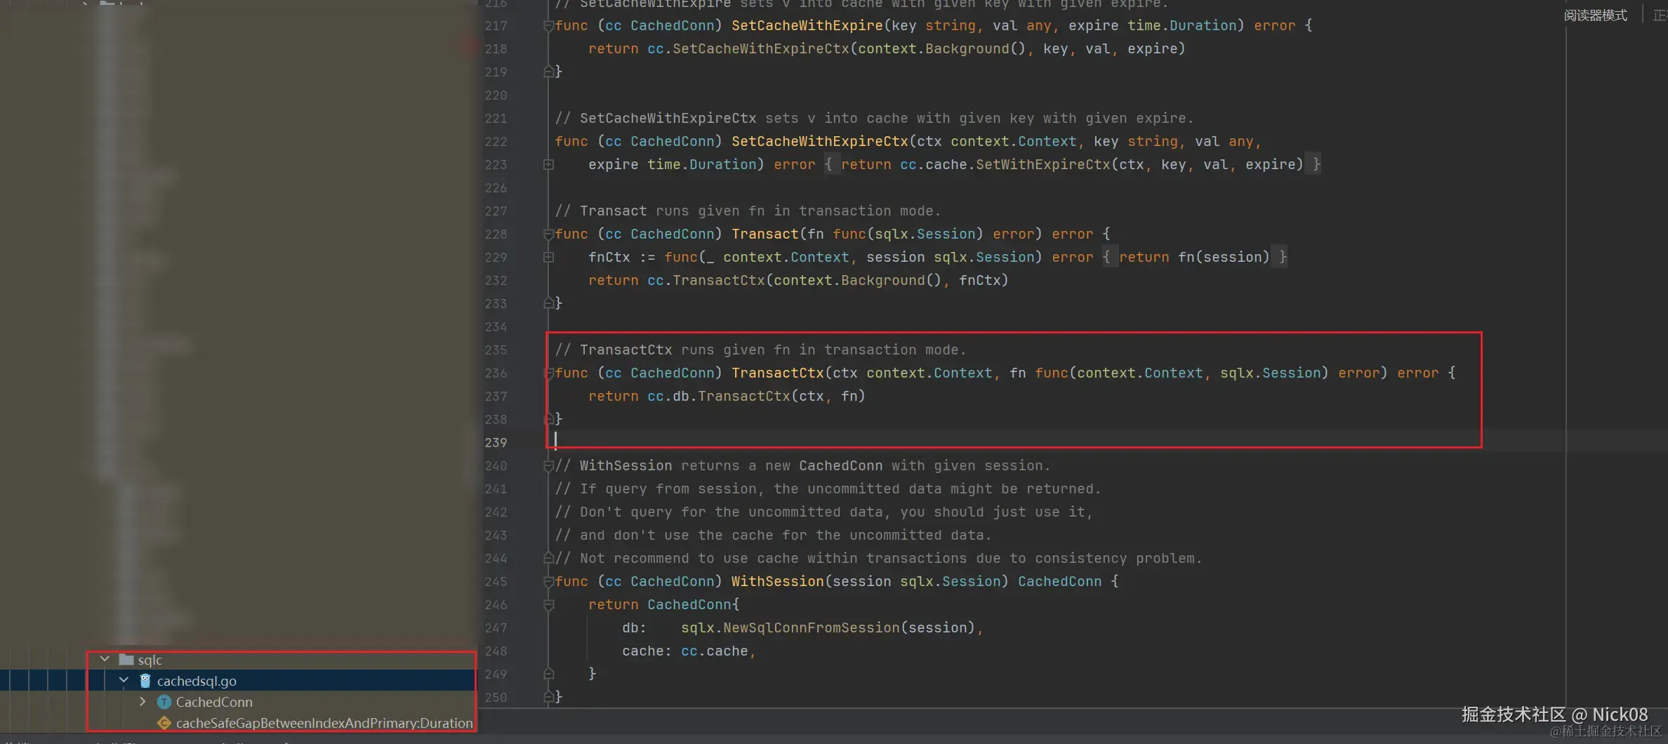Click the fnCtx variable declaration on line 229

coord(609,257)
